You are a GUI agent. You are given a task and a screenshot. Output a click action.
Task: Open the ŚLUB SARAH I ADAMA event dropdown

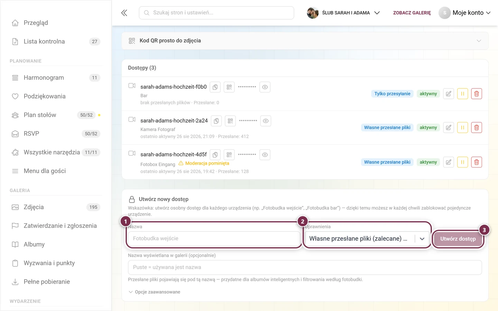pyautogui.click(x=343, y=13)
